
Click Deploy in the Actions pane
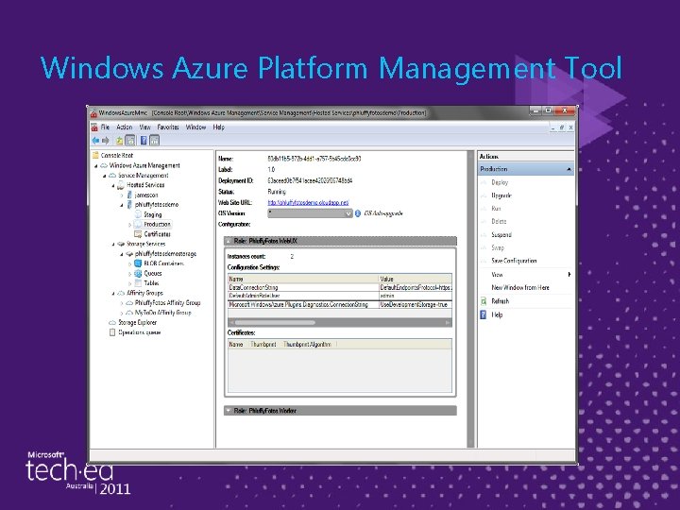[500, 182]
